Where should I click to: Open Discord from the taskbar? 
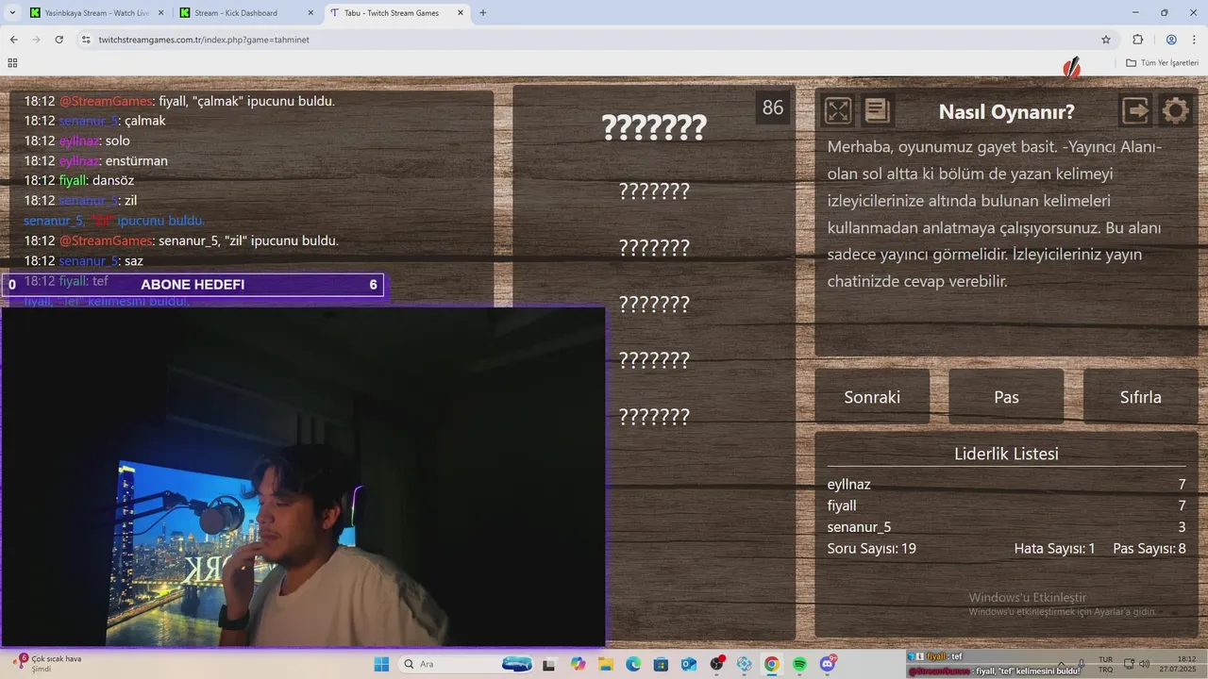(x=828, y=664)
